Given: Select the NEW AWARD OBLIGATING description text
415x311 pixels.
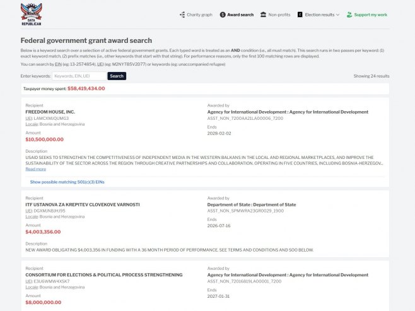Looking at the screenshot, I should pyautogui.click(x=170, y=250).
